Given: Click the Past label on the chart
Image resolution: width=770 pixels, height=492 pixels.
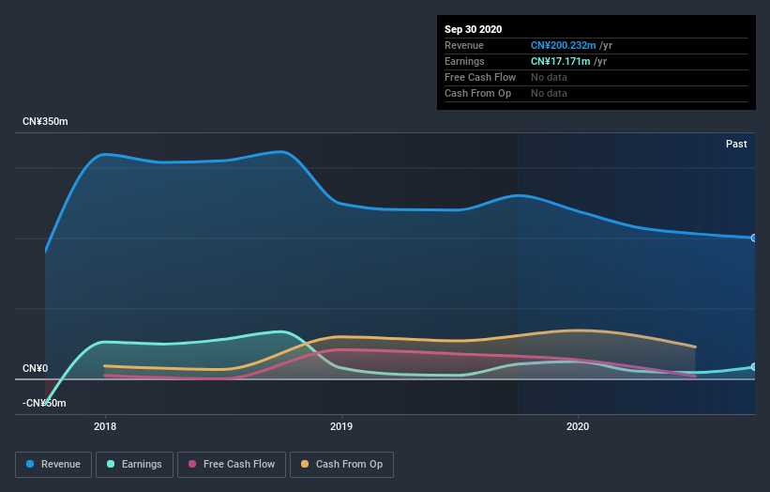Looking at the screenshot, I should [736, 144].
